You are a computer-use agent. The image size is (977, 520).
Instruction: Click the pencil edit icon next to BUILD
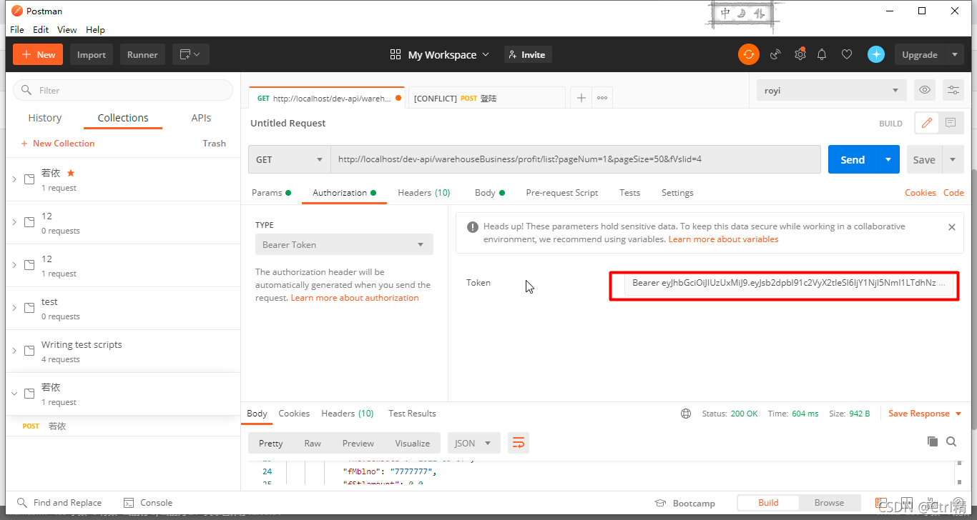926,123
